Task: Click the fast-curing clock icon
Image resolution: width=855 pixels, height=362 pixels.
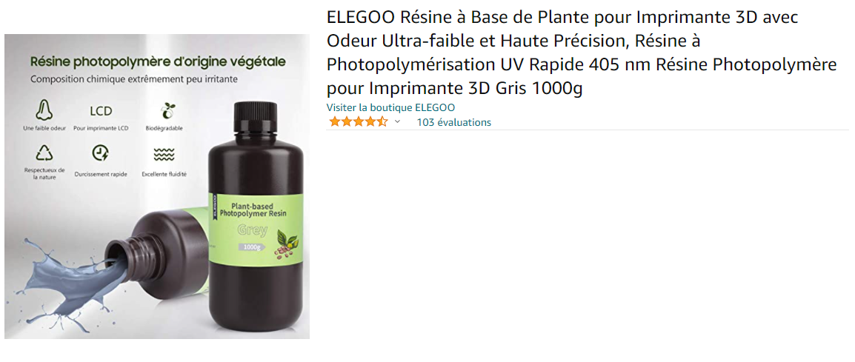Action: tap(100, 153)
